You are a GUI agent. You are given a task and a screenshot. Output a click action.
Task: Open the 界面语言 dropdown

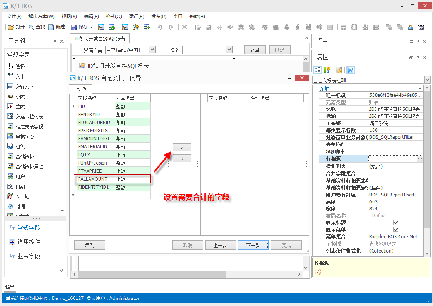tap(152, 50)
